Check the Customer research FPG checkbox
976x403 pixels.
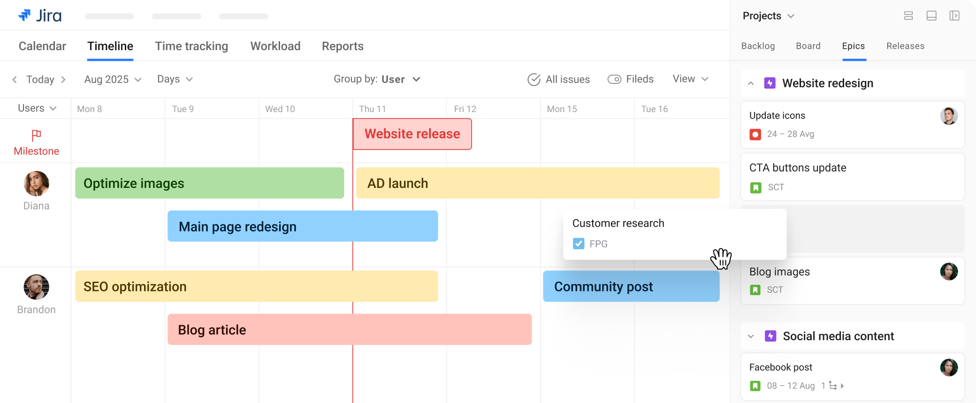[579, 244]
